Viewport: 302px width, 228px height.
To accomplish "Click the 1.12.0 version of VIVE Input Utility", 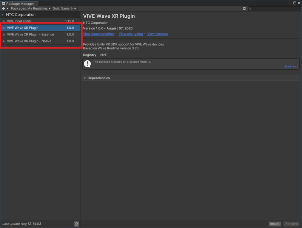I will coord(69,21).
